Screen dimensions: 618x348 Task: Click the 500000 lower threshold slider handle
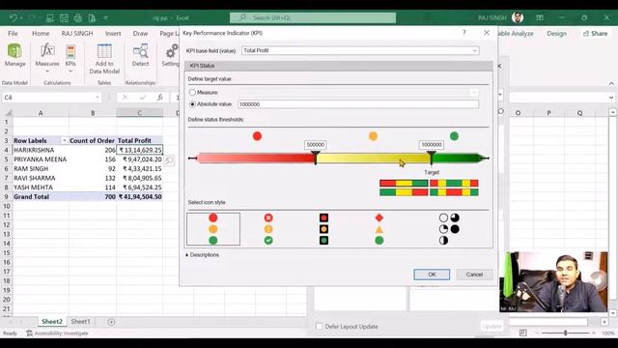click(316, 158)
